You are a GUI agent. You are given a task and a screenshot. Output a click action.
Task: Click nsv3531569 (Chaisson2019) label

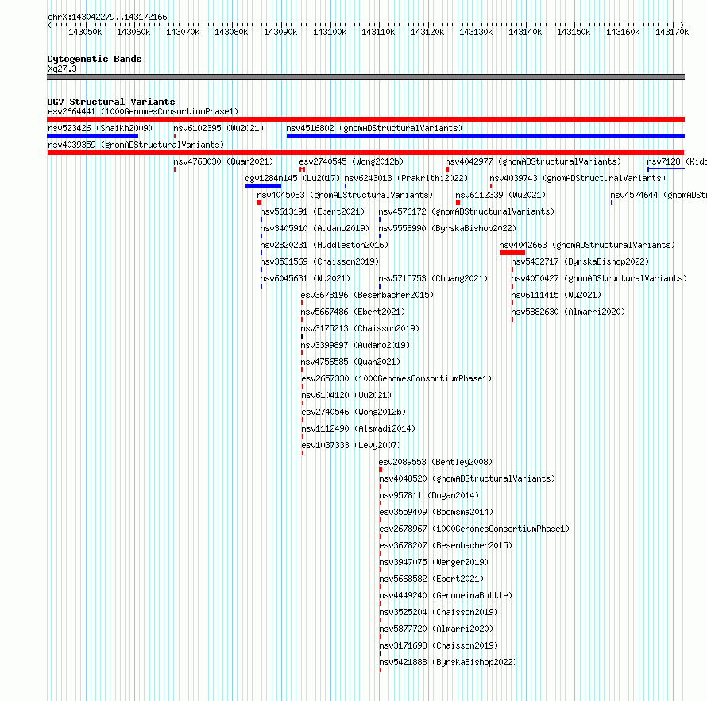tap(319, 261)
